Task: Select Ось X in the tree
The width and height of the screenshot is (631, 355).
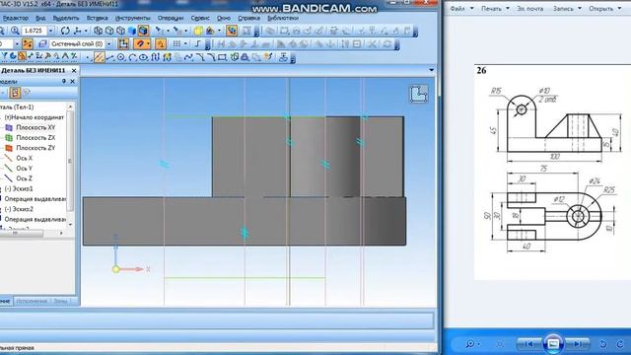Action: (x=24, y=158)
